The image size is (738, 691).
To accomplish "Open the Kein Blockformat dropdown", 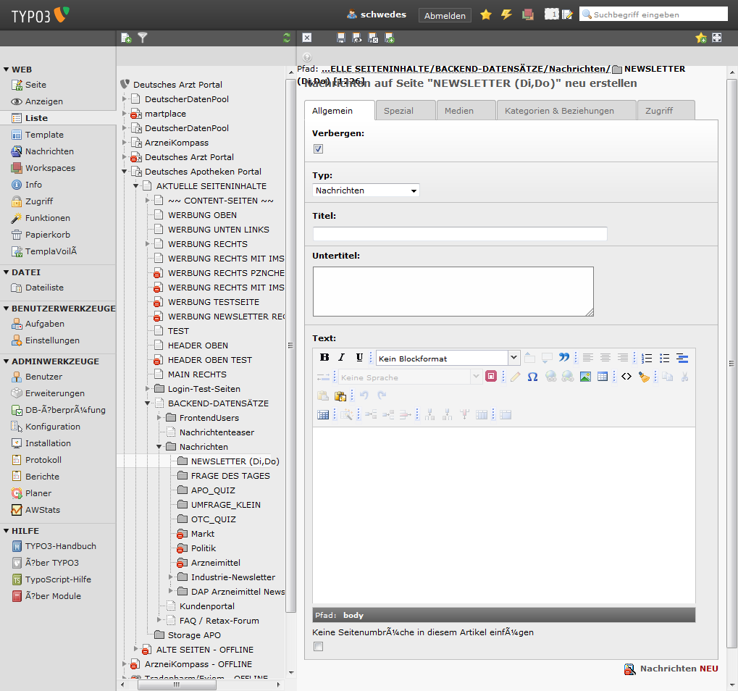I will pos(448,358).
